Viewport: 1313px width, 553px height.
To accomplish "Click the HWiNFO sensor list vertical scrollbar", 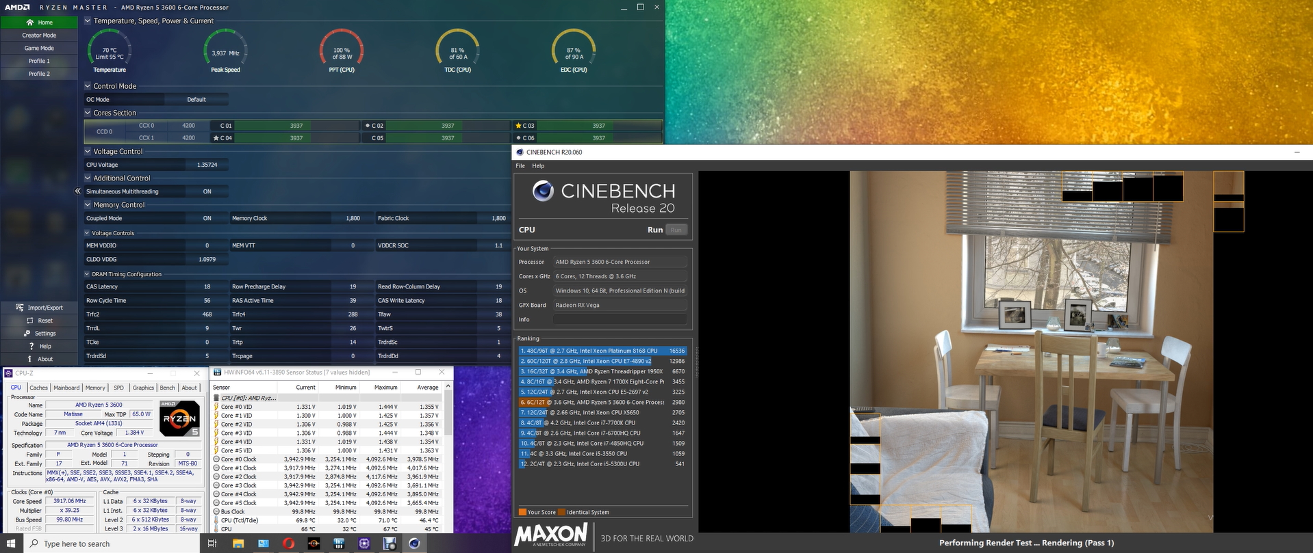I will (448, 458).
